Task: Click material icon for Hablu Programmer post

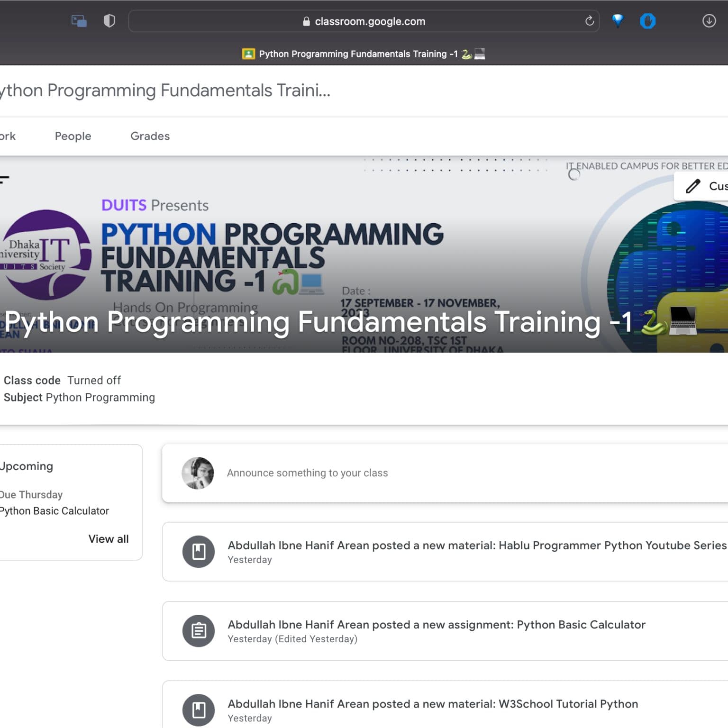Action: pos(199,552)
